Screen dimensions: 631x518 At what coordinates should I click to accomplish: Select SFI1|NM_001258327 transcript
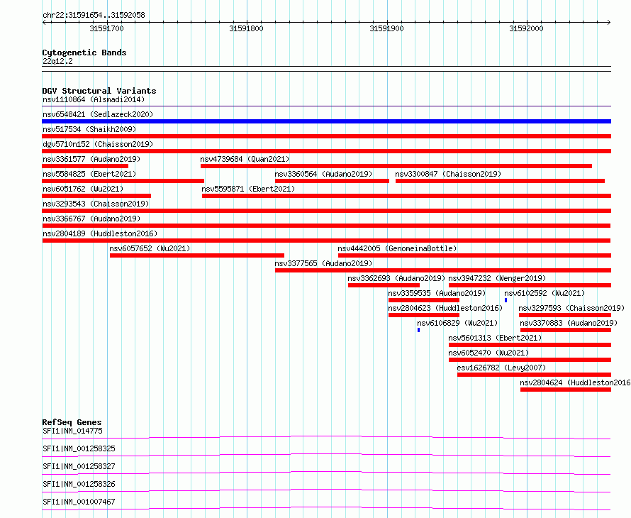pos(79,466)
